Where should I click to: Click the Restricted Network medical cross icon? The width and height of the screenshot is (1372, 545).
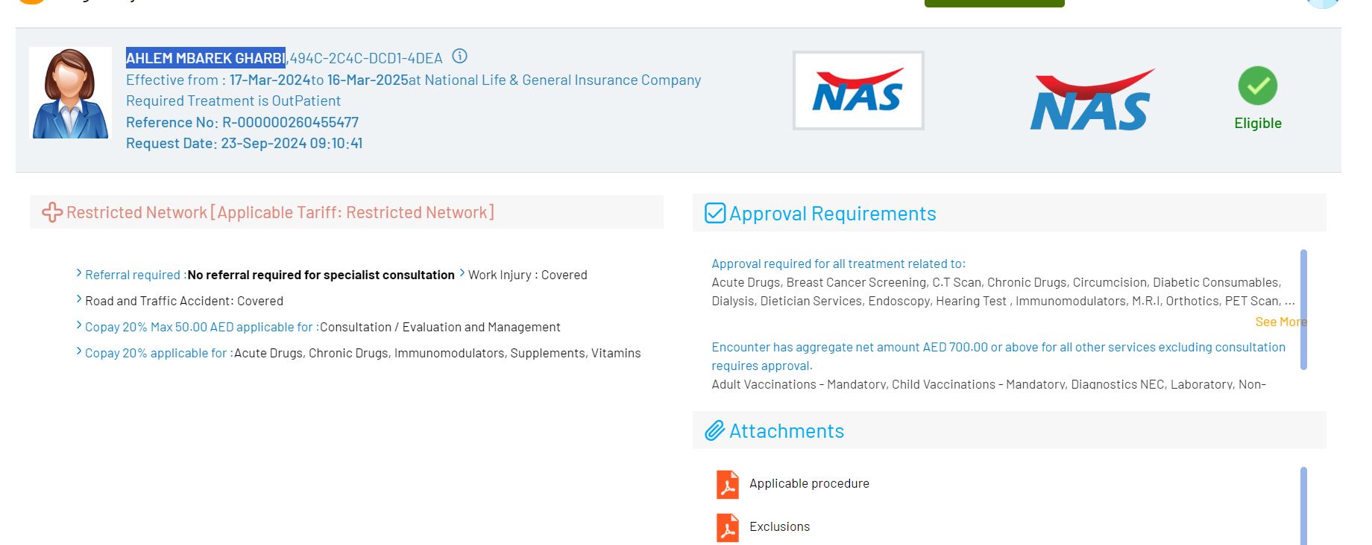[x=51, y=212]
